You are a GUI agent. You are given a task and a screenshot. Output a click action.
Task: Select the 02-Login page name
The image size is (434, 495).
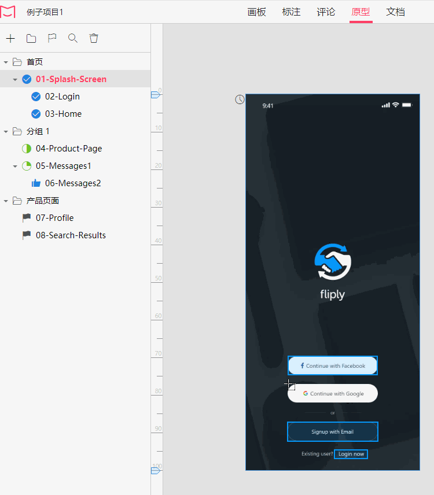(x=62, y=97)
